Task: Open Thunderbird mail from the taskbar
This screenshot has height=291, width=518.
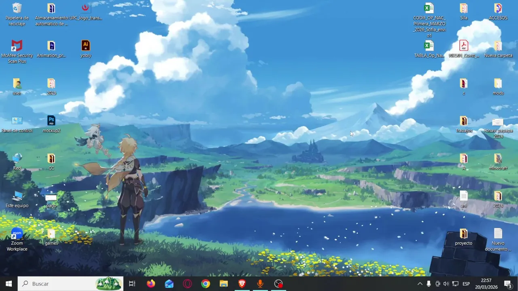Action: pos(169,284)
